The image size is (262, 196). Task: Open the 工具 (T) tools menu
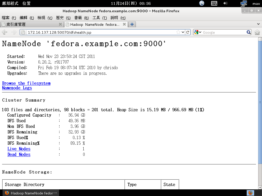99,18
